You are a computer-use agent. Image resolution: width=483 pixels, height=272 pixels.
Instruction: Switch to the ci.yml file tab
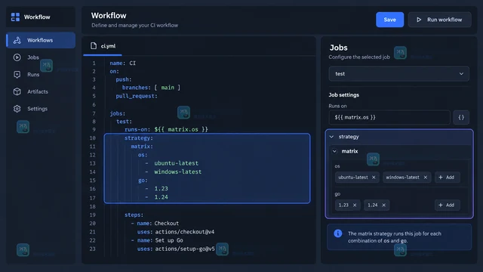103,46
